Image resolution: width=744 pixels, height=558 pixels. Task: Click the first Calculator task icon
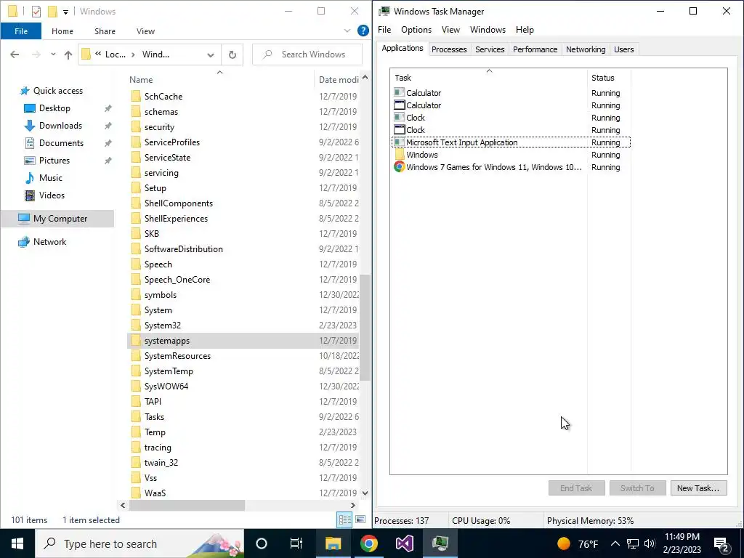400,92
